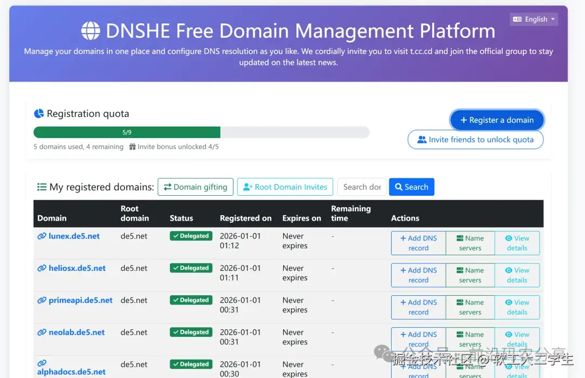The height and width of the screenshot is (378, 585).
Task: Open lunex.de5.net domain link
Action: pyautogui.click(x=74, y=236)
